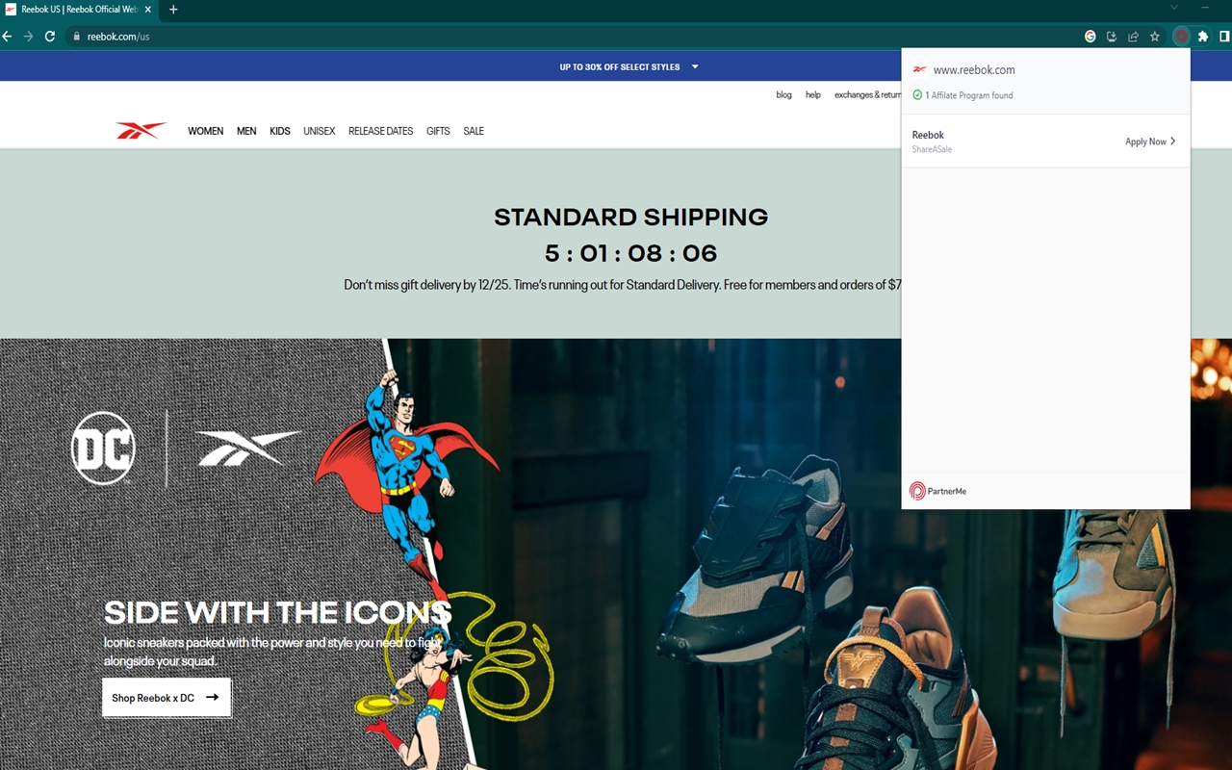Viewport: 1232px width, 770px height.
Task: Open the browser control caret at top right
Action: click(x=1173, y=7)
